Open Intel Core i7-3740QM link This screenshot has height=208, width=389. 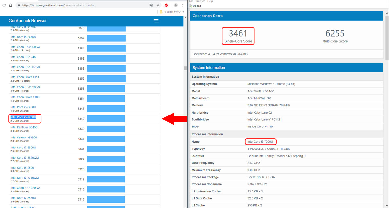tap(24, 178)
